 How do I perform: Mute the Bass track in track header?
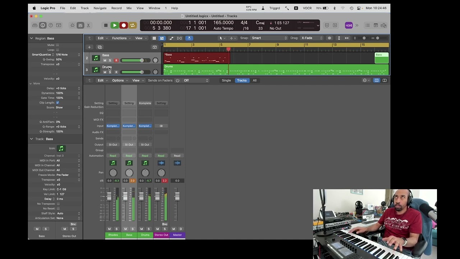click(x=105, y=60)
